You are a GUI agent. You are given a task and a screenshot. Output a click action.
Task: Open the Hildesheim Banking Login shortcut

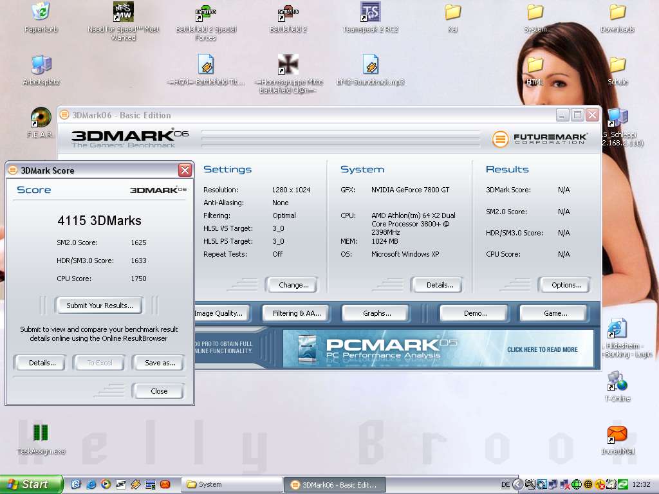[x=617, y=328]
